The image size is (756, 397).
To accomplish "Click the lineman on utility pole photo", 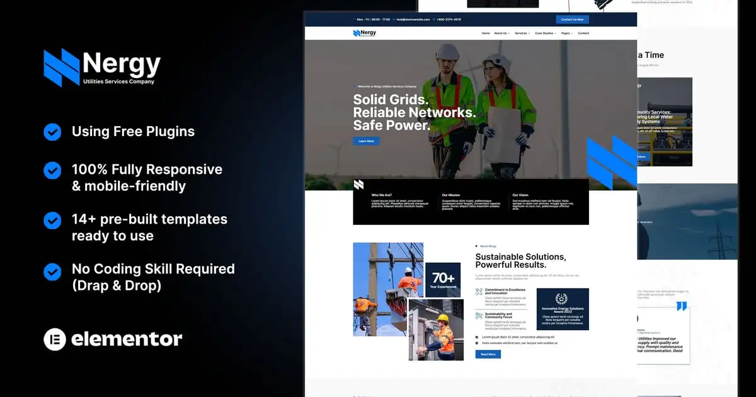I will tap(388, 289).
